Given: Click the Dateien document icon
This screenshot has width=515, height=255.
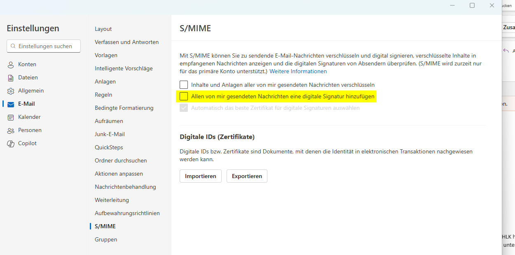Looking at the screenshot, I should (11, 78).
